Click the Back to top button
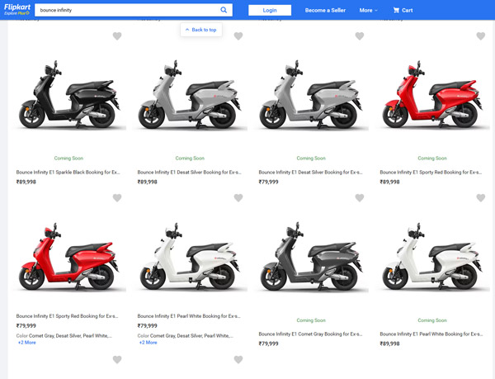This screenshot has width=495, height=379. click(x=200, y=30)
